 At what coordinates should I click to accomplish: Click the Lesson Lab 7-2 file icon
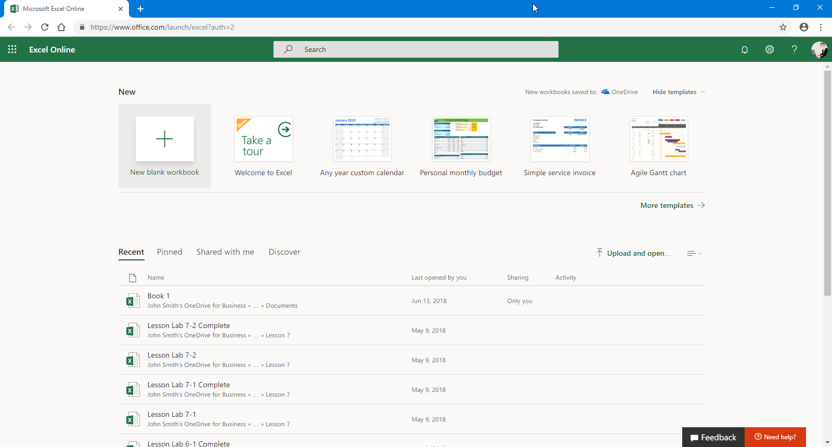pyautogui.click(x=133, y=360)
